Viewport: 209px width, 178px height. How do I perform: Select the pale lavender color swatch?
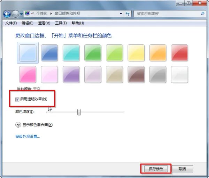(x=93, y=75)
